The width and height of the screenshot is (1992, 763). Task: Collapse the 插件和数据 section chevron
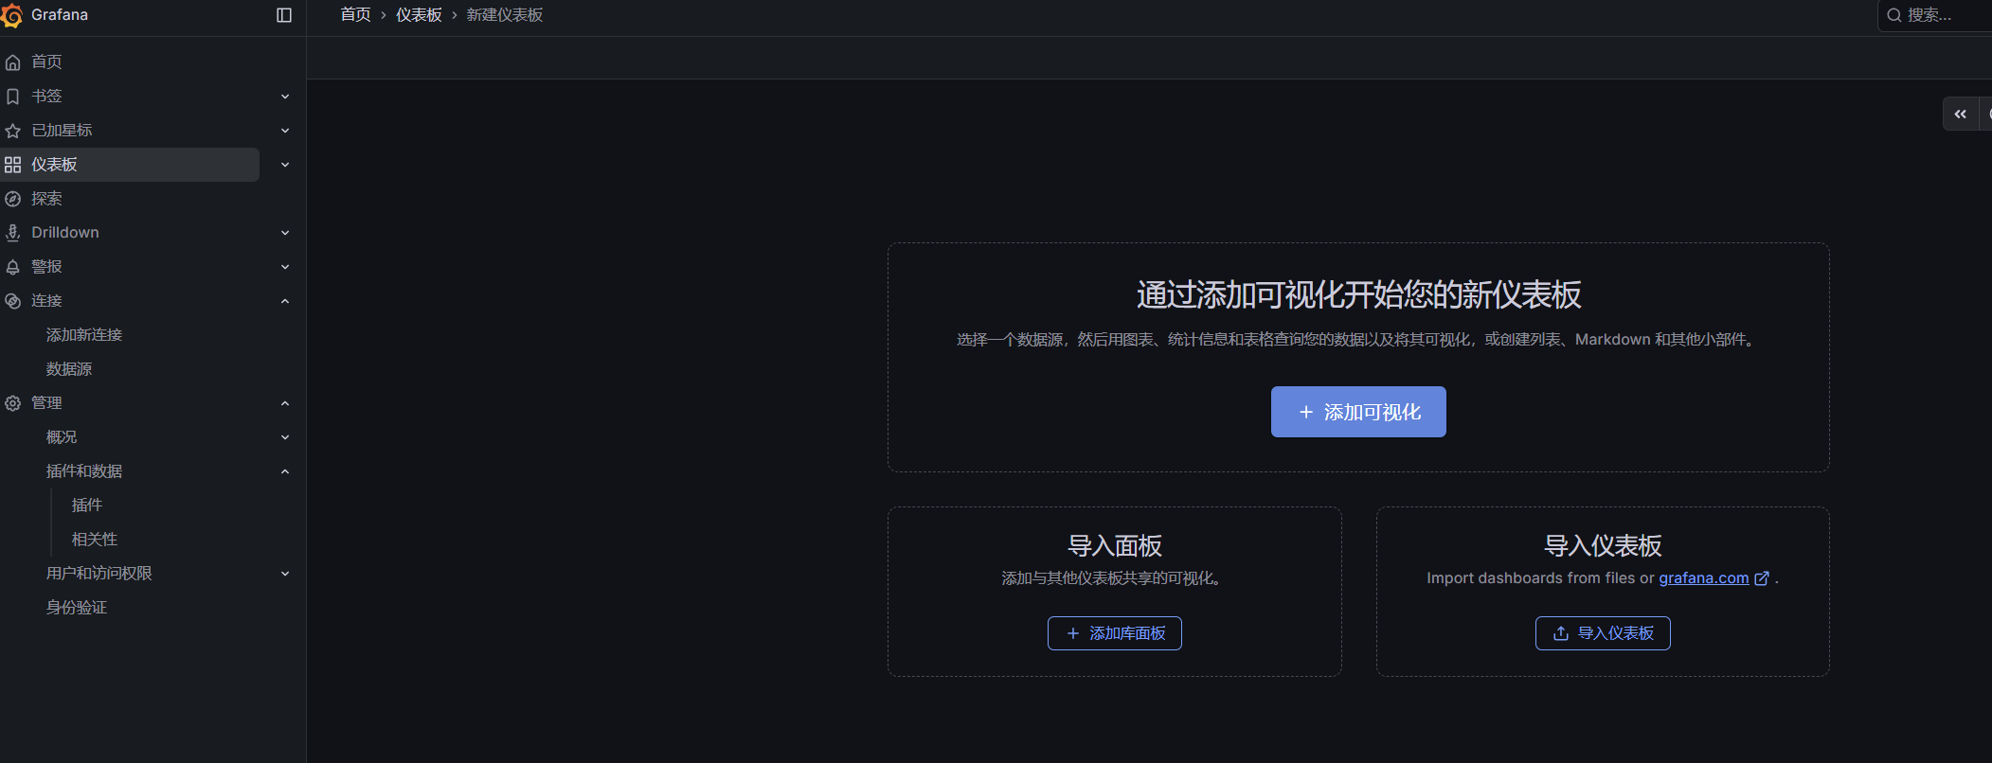coord(285,471)
